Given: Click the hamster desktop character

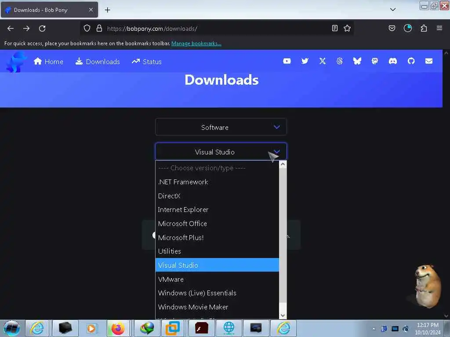Looking at the screenshot, I should 428,286.
